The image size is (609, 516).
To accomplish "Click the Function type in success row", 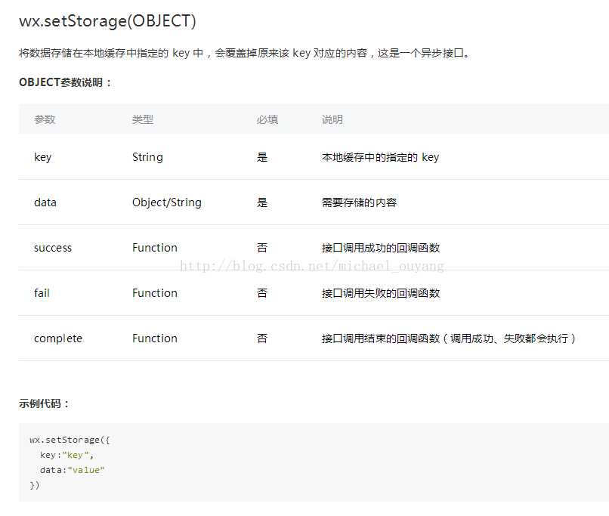I will pyautogui.click(x=155, y=248).
